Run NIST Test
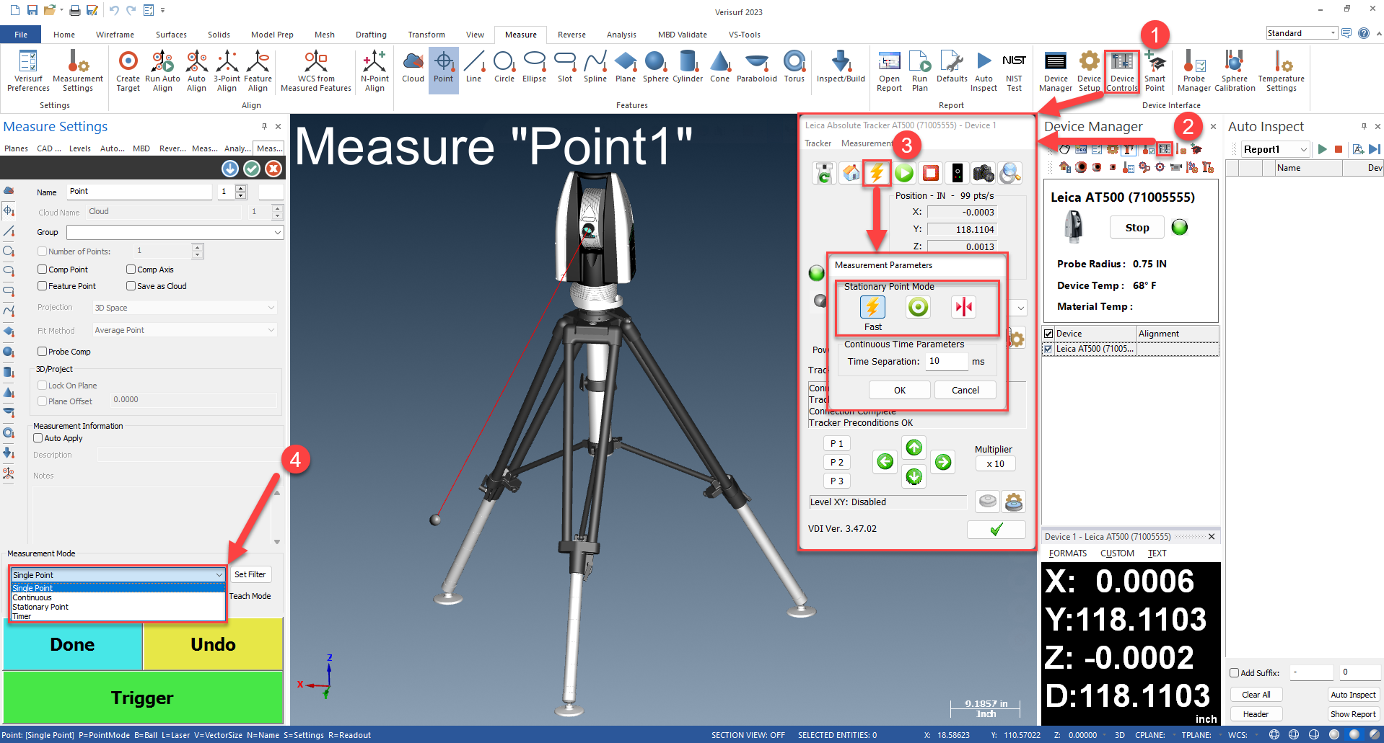Screen dimensions: 1384x743 (1014, 71)
